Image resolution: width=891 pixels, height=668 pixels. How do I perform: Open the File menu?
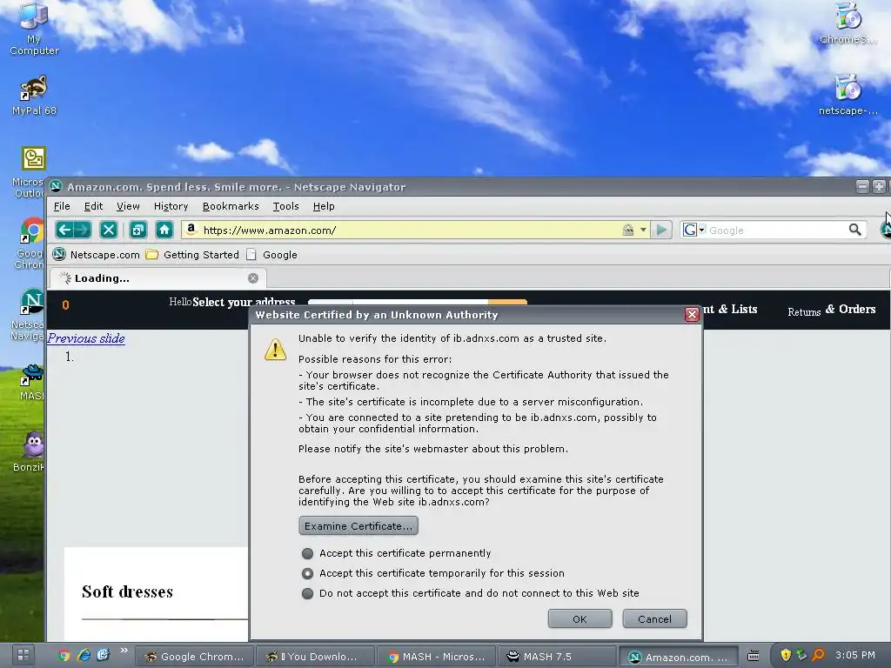[x=62, y=206]
